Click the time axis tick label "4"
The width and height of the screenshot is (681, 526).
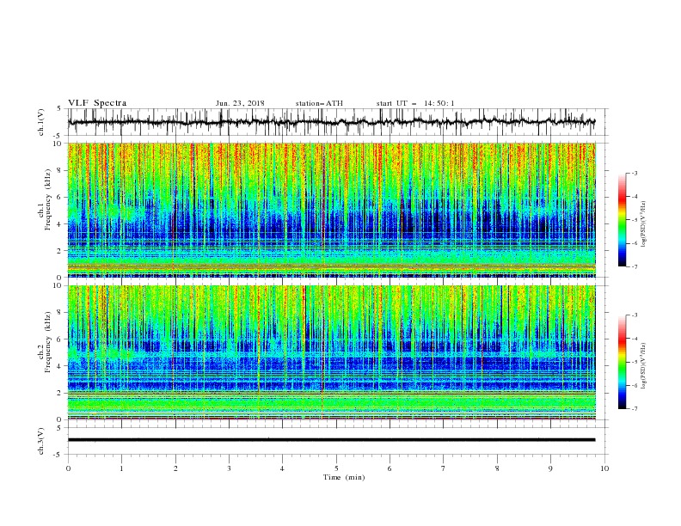point(282,468)
